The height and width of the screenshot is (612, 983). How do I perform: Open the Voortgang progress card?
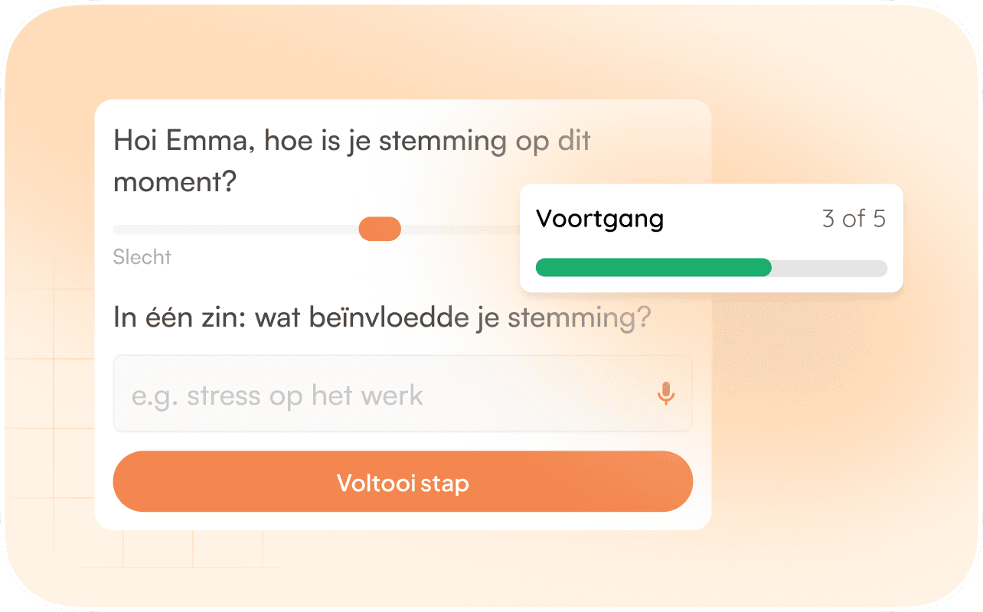pos(710,237)
